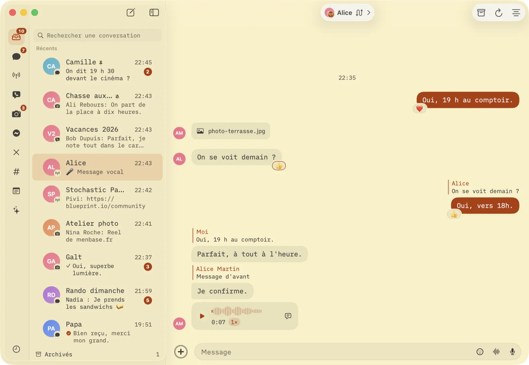Viewport: 529px width, 365px height.
Task: Select the camera network icon with badge 3
Action: (16, 114)
